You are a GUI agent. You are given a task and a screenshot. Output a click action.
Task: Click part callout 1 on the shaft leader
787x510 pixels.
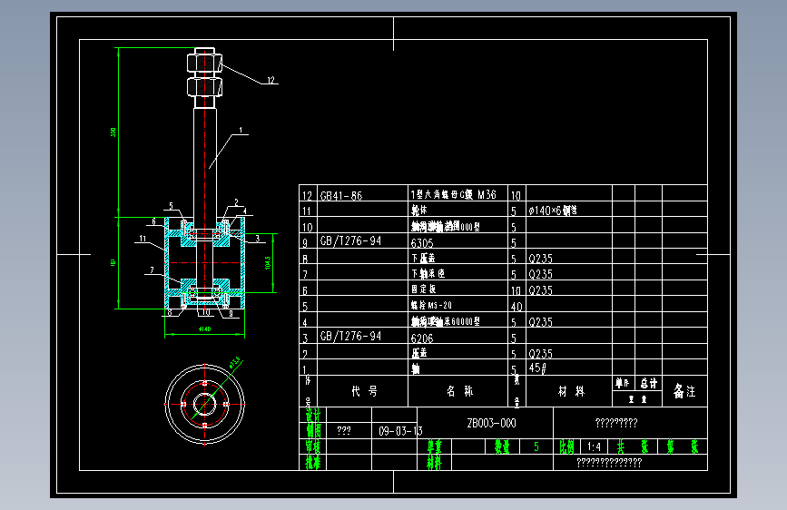coord(241,130)
